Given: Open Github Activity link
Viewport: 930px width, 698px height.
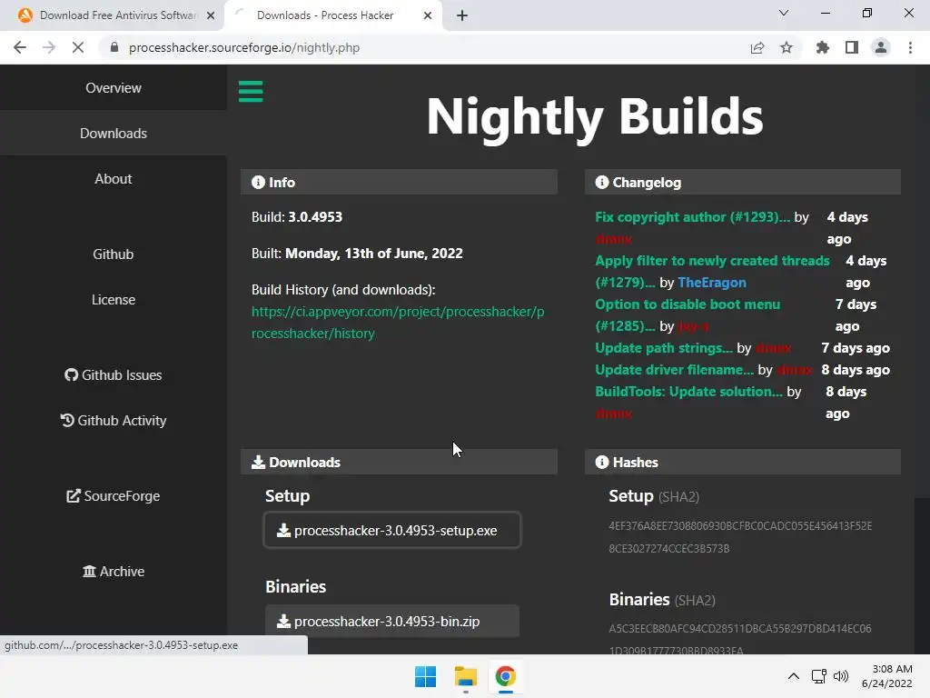Looking at the screenshot, I should tap(114, 420).
